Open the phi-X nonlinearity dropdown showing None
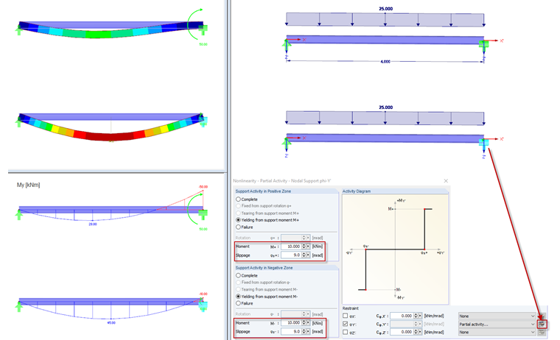The height and width of the screenshot is (340, 560). tap(497, 316)
